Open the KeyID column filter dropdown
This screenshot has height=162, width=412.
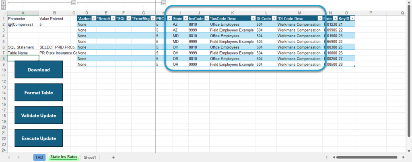coord(352,18)
